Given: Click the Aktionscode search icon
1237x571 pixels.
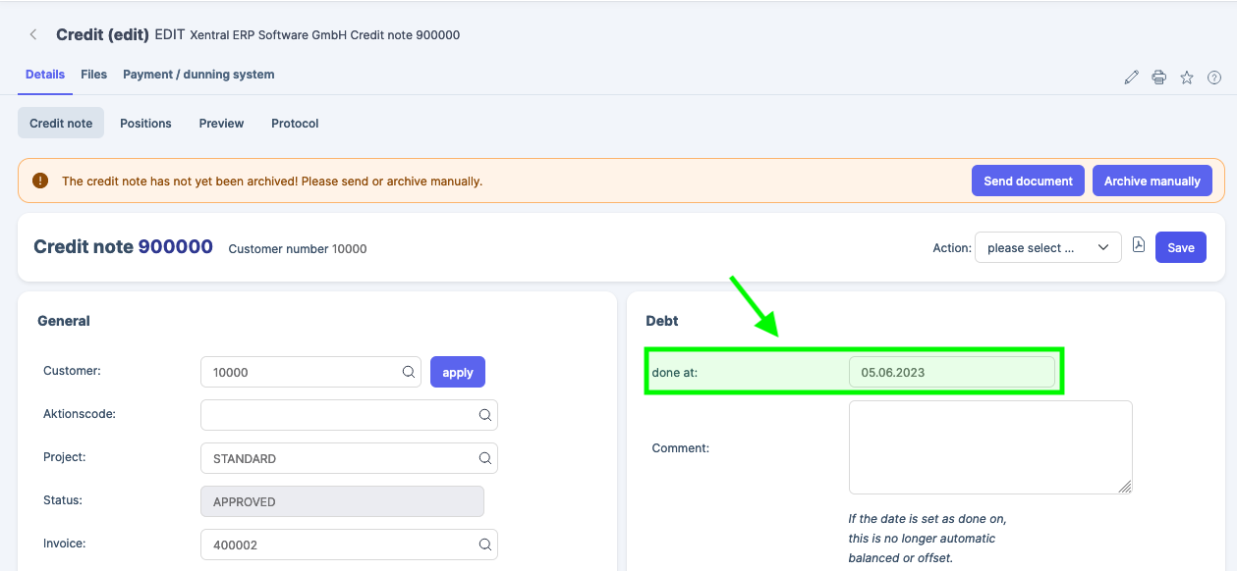Looking at the screenshot, I should 484,415.
